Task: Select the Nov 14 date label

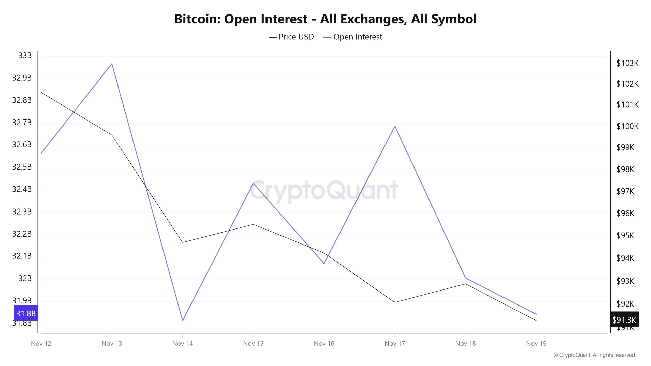Action: pos(182,343)
